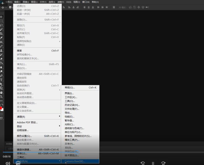Toggle the auto-select checkbox in options bar
Screen dimensions: 204x165
tap(10, 7)
